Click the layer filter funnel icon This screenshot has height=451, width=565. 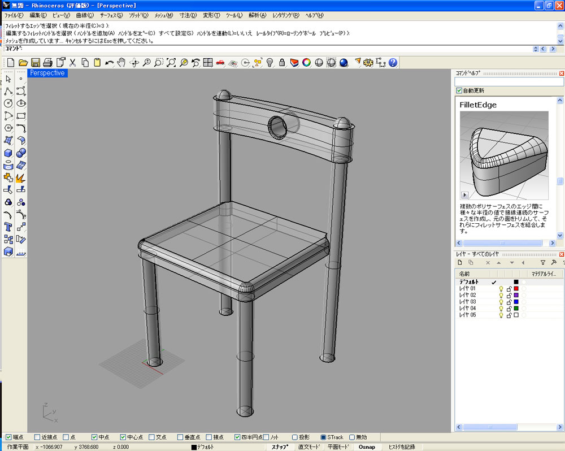pos(542,263)
